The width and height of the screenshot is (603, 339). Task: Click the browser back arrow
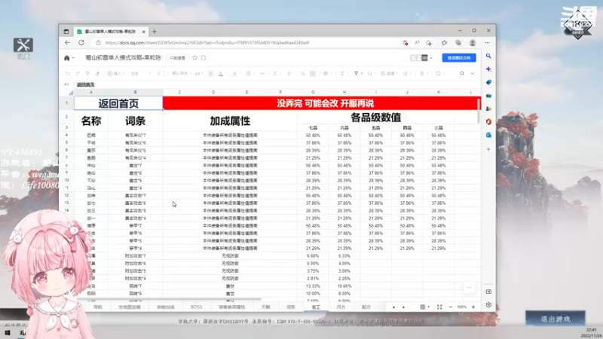point(68,43)
